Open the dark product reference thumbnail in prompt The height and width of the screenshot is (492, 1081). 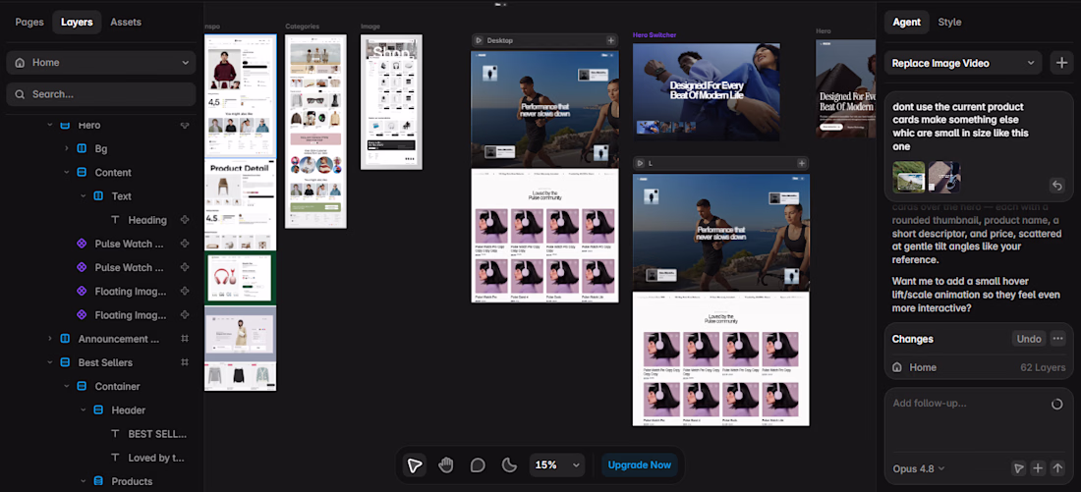[943, 177]
